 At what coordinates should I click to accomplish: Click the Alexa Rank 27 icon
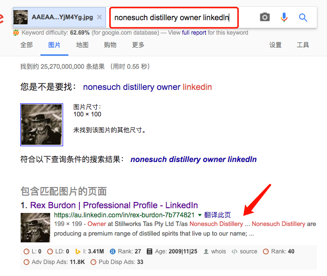pyautogui.click(x=113, y=251)
